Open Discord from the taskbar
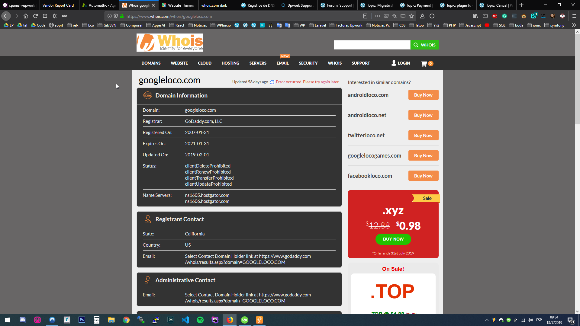The height and width of the screenshot is (326, 580). click(x=23, y=320)
